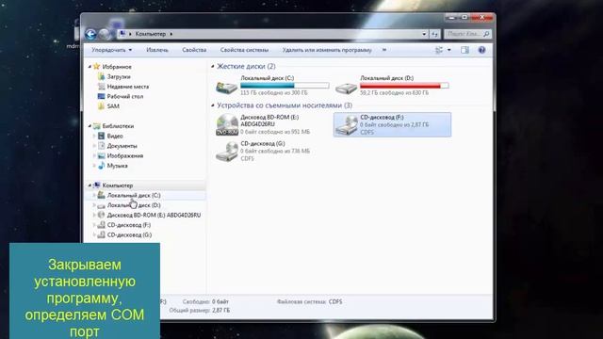Screen dimensions: 603x339
Task: Click Извлечь in the toolbar
Action: (157, 50)
